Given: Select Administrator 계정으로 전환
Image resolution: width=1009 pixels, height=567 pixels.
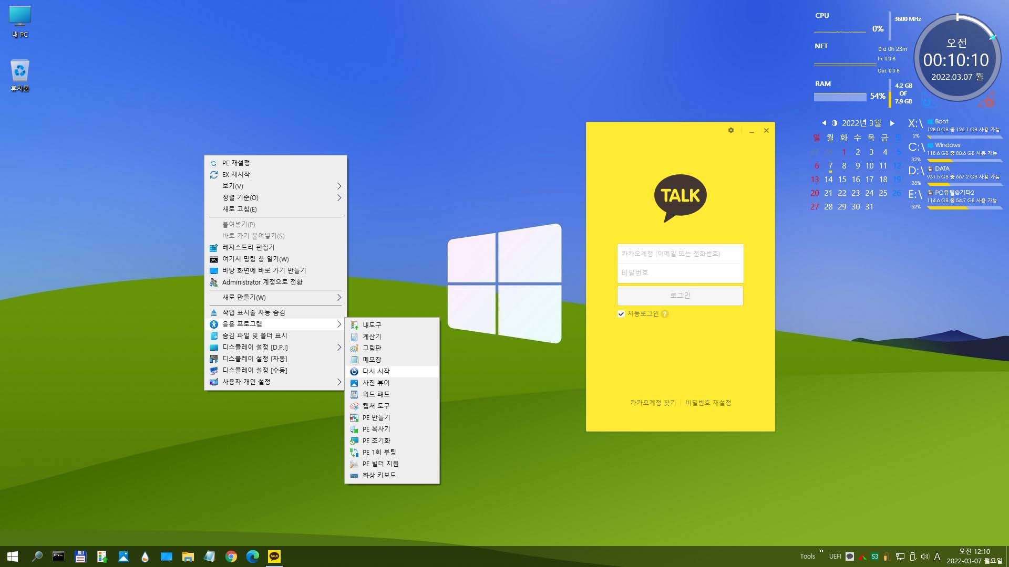Looking at the screenshot, I should point(275,282).
